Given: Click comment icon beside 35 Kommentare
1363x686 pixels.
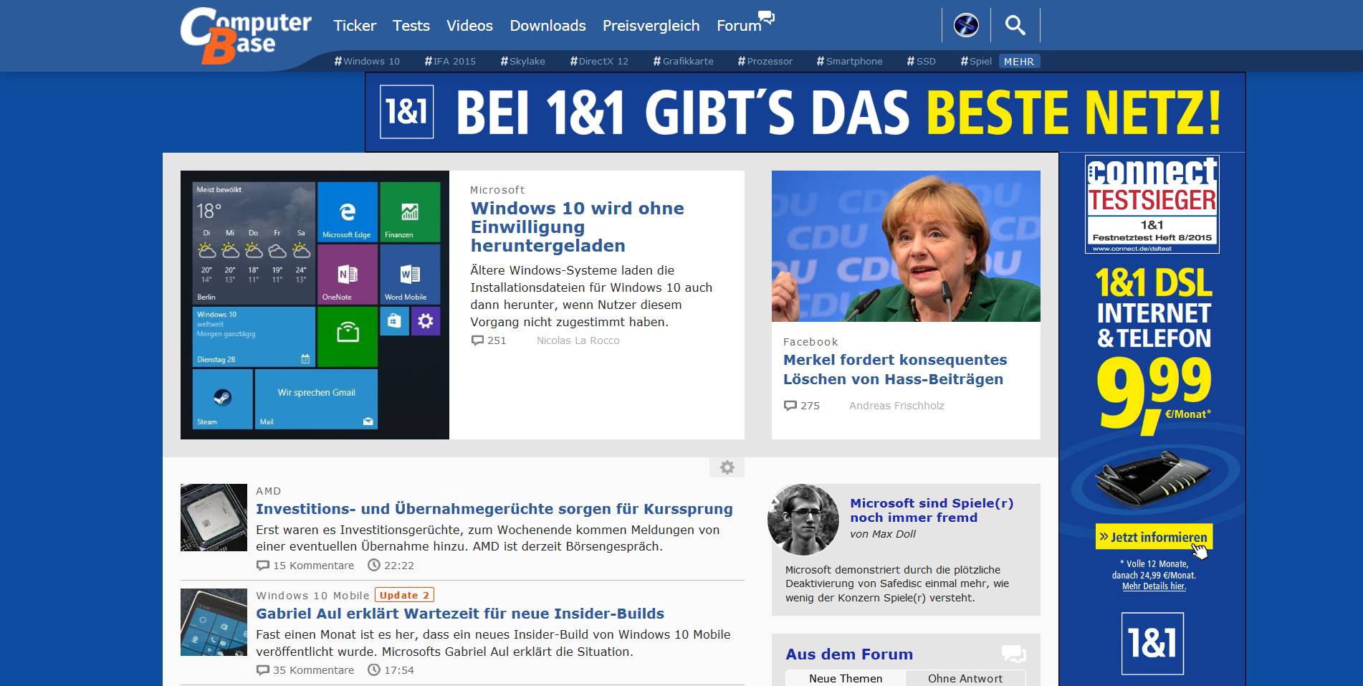Looking at the screenshot, I should (x=263, y=670).
